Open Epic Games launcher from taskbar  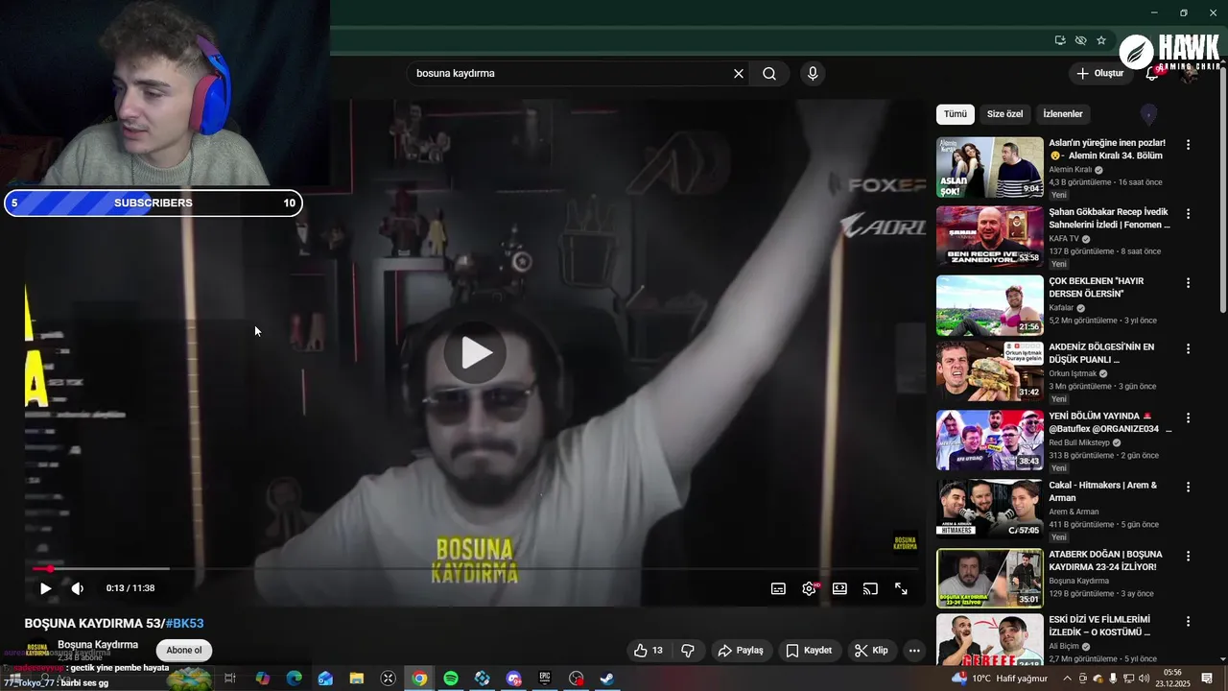[x=545, y=679]
